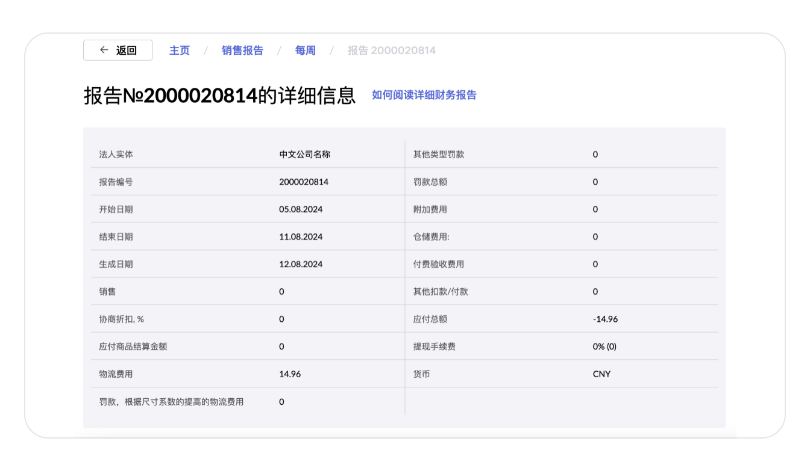Open 如何阅读详细财务报告 help link

click(424, 95)
